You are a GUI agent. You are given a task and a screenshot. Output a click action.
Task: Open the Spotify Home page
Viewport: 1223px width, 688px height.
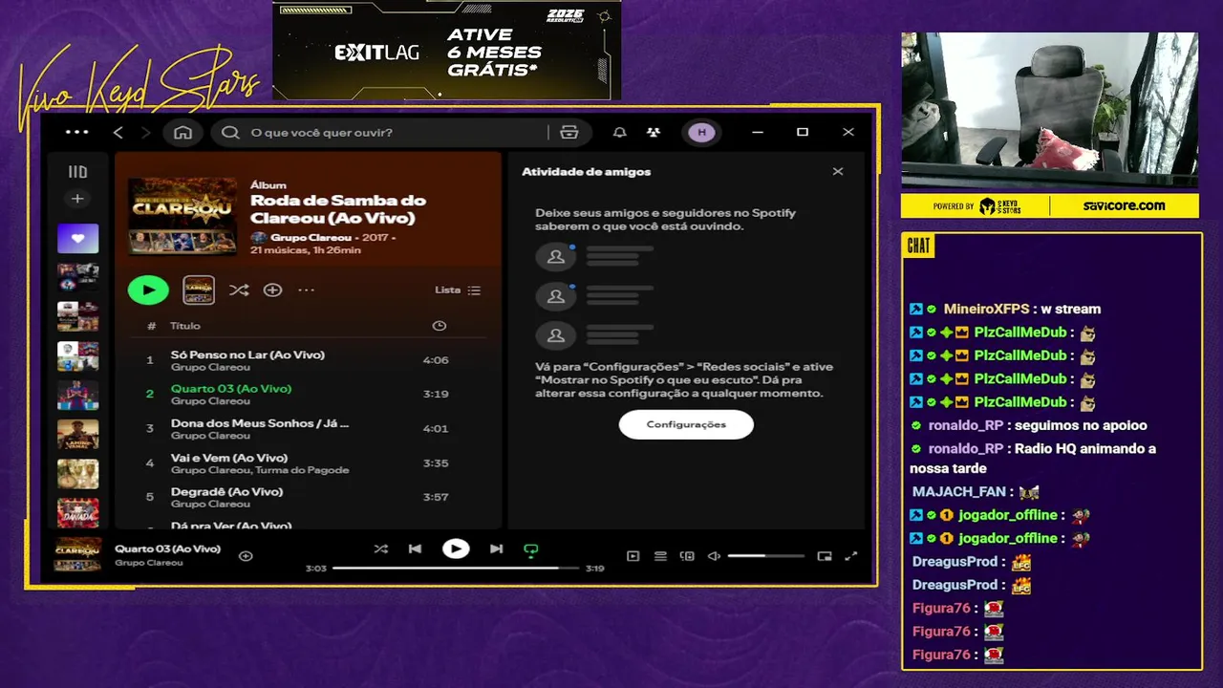point(182,133)
